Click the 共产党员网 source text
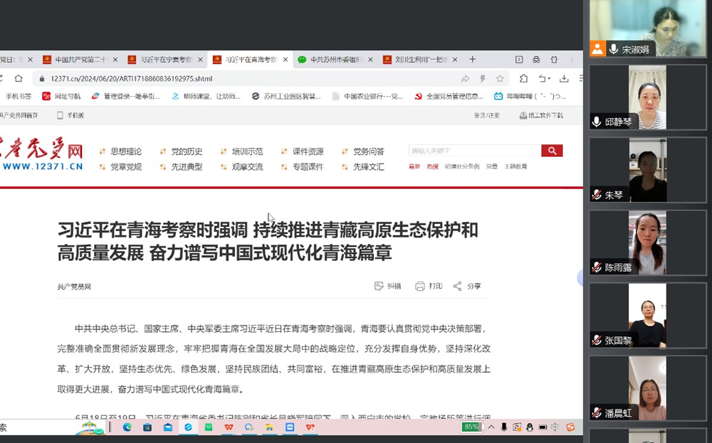Image resolution: width=712 pixels, height=443 pixels. coord(74,287)
